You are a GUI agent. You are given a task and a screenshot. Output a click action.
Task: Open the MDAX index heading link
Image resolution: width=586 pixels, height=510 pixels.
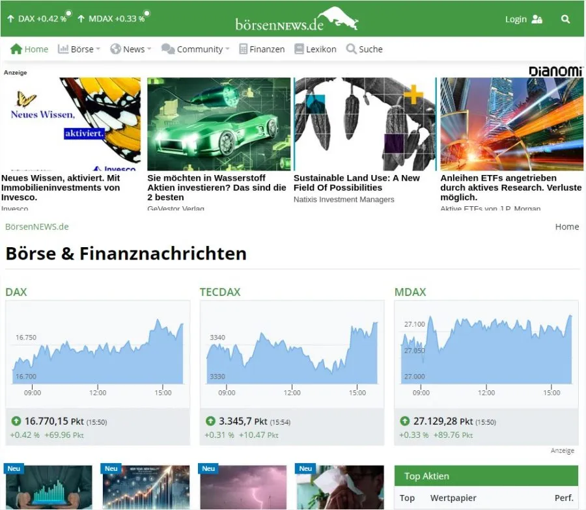coord(410,292)
